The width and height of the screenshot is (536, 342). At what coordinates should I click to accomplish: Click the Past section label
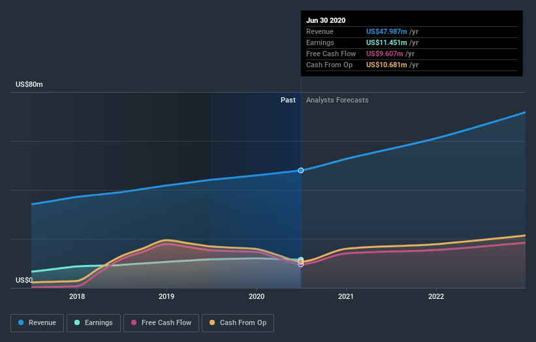point(288,100)
